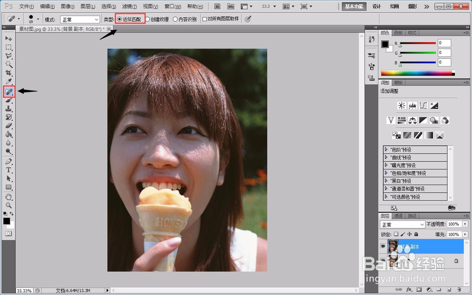Select the Eyedropper tool
This screenshot has height=295, width=472.
(8, 82)
